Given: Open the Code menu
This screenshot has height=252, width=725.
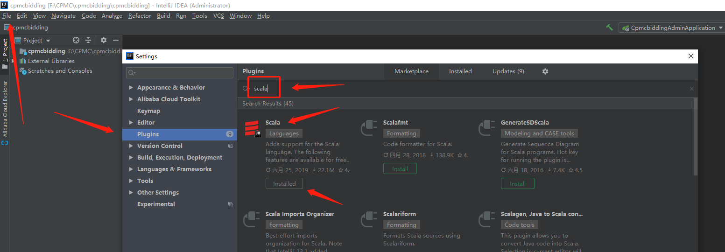Looking at the screenshot, I should pyautogui.click(x=89, y=16).
